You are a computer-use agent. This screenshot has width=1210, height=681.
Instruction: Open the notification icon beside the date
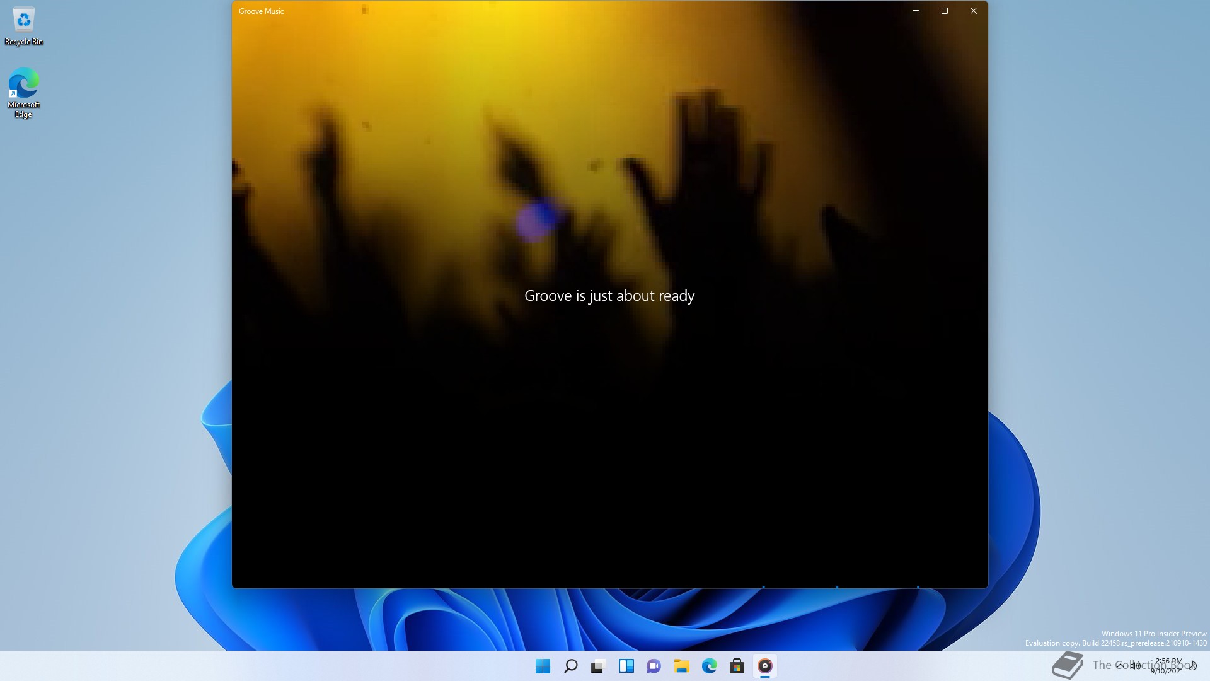[1193, 666]
